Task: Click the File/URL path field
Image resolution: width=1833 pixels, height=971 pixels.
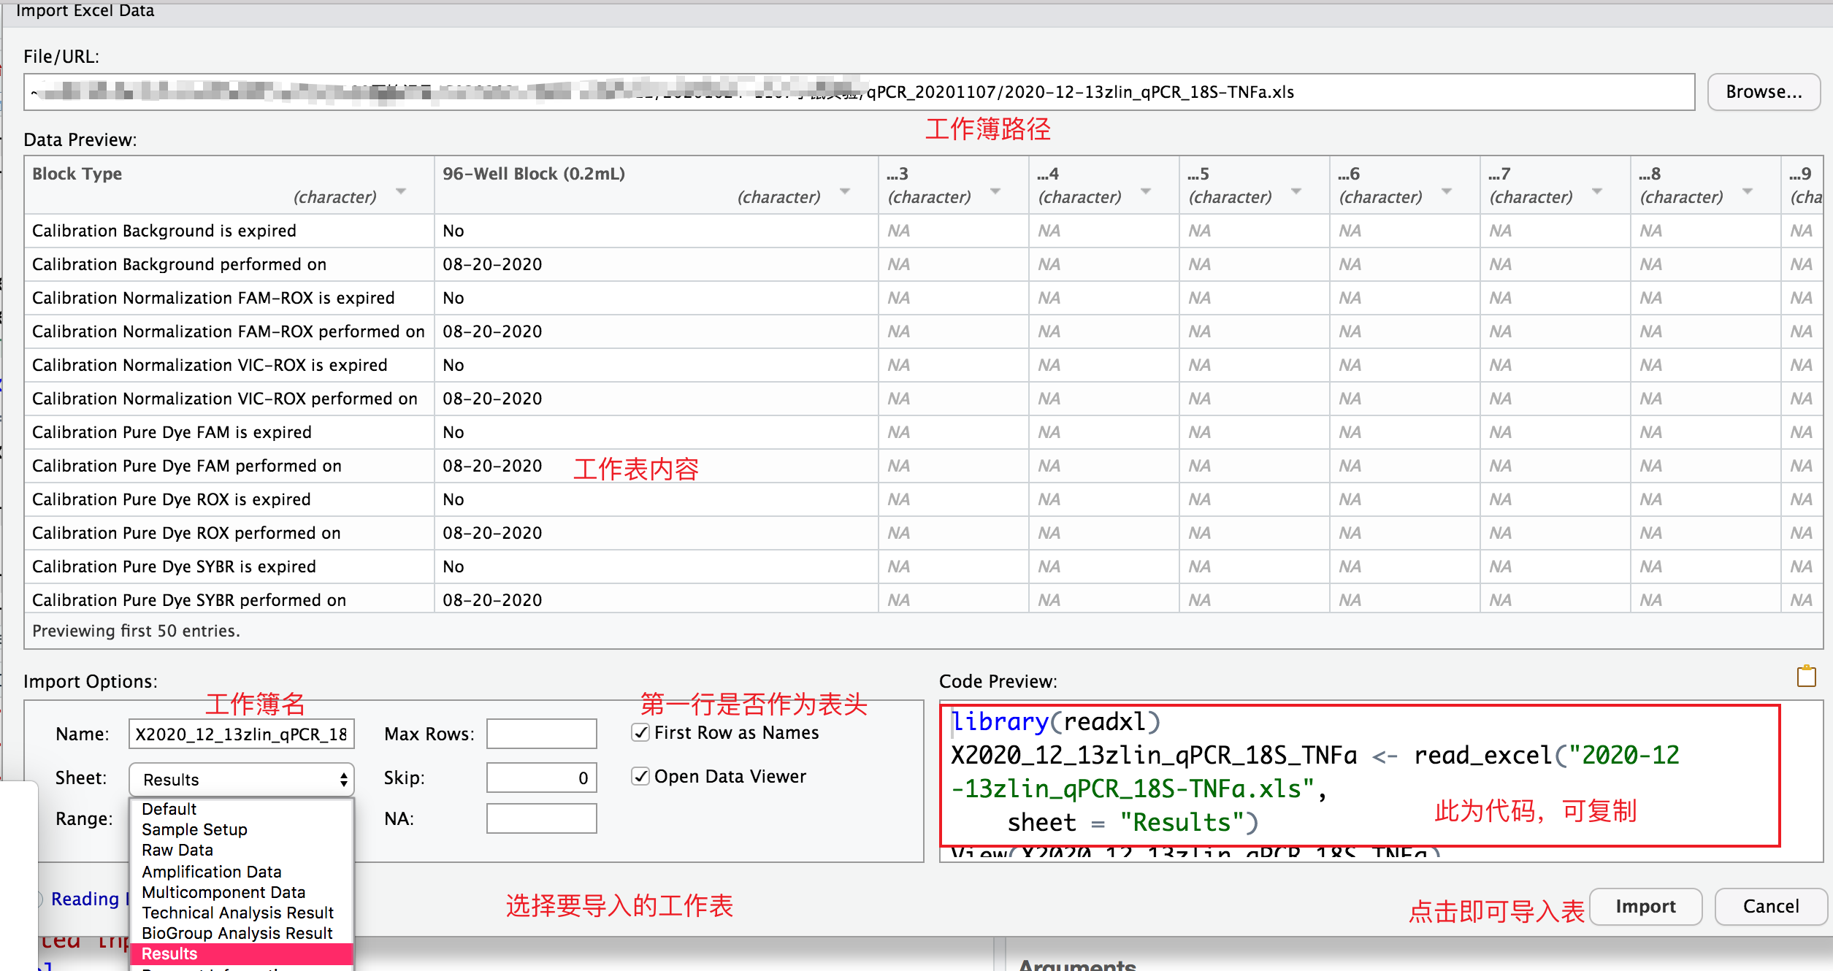Action: [x=858, y=92]
